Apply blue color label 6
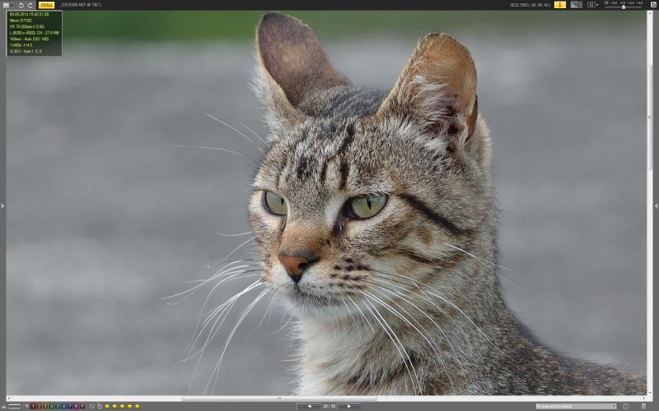The height and width of the screenshot is (411, 659). [64, 406]
